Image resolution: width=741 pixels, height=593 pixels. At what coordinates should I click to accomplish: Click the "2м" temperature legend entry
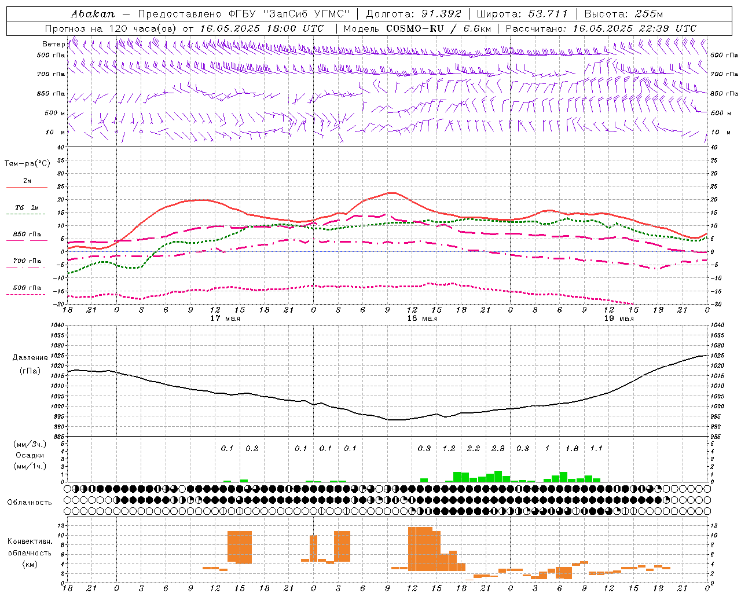pyautogui.click(x=27, y=181)
